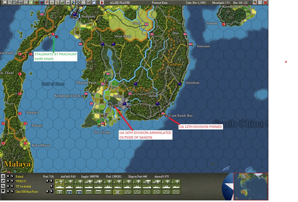Close the game with the red X
Image resolution: width=298 pixels, height=202 pixels.
click(266, 2)
